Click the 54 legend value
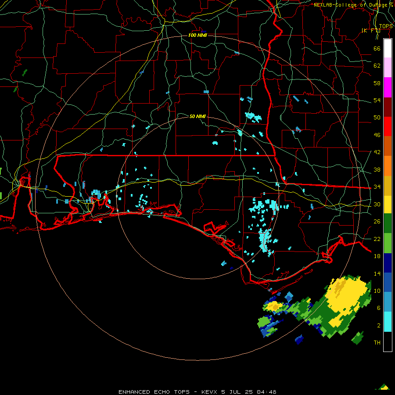 click(377, 100)
